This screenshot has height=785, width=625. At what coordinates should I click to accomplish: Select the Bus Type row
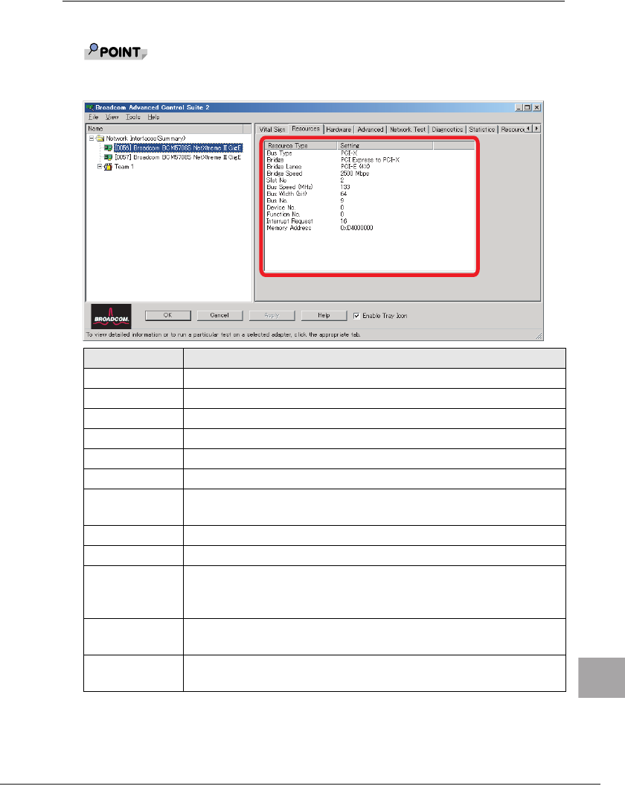click(x=370, y=153)
